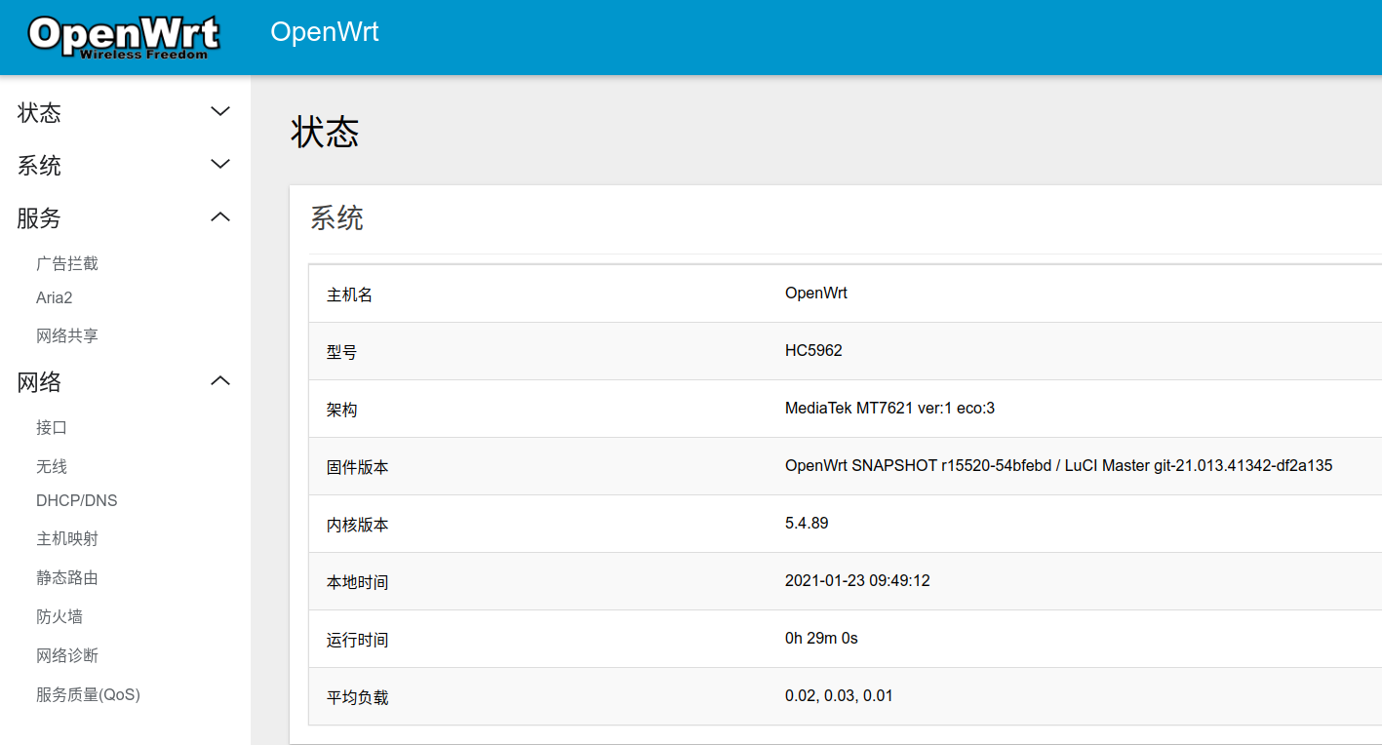1382x745 pixels.
Task: Select MediaTek MT7621 ver:1 eco:3 text
Action: point(889,408)
